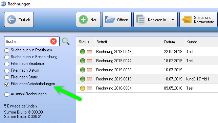This screenshot has height=123, width=218.
Task: Click calendar icon of Rechnung 2019-0046
Action: tap(89, 52)
